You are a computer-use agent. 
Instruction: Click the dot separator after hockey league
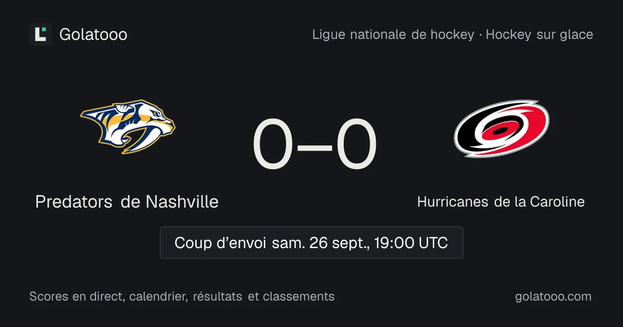tap(480, 35)
